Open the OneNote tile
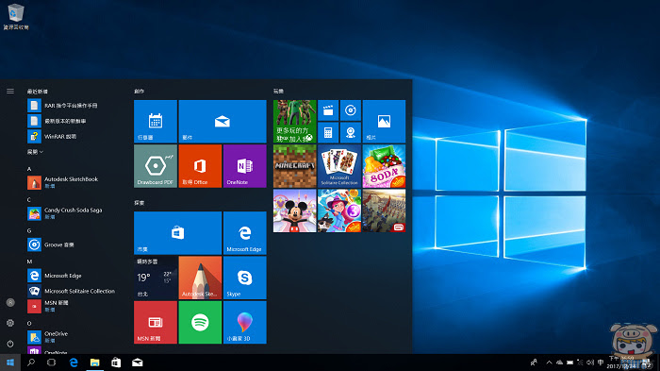Screen dimensions: 660x371 (x=244, y=166)
